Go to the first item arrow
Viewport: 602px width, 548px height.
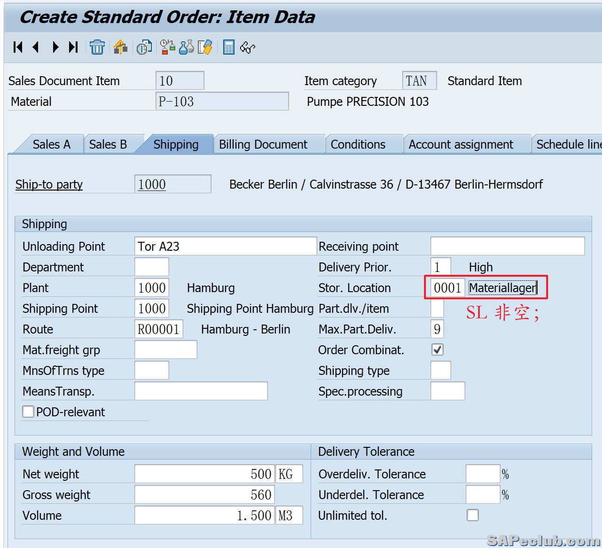[18, 47]
